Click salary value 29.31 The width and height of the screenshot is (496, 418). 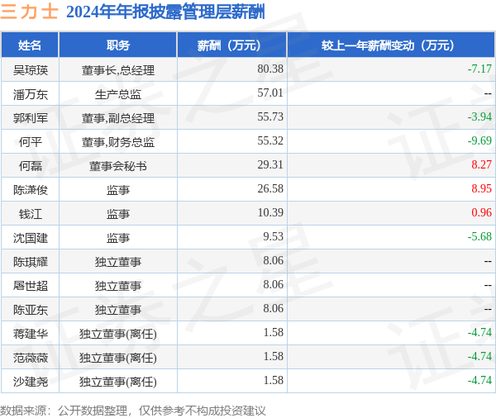(270, 165)
